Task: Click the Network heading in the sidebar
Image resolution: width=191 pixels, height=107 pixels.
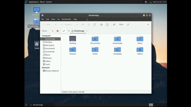Action: [x=46, y=67]
